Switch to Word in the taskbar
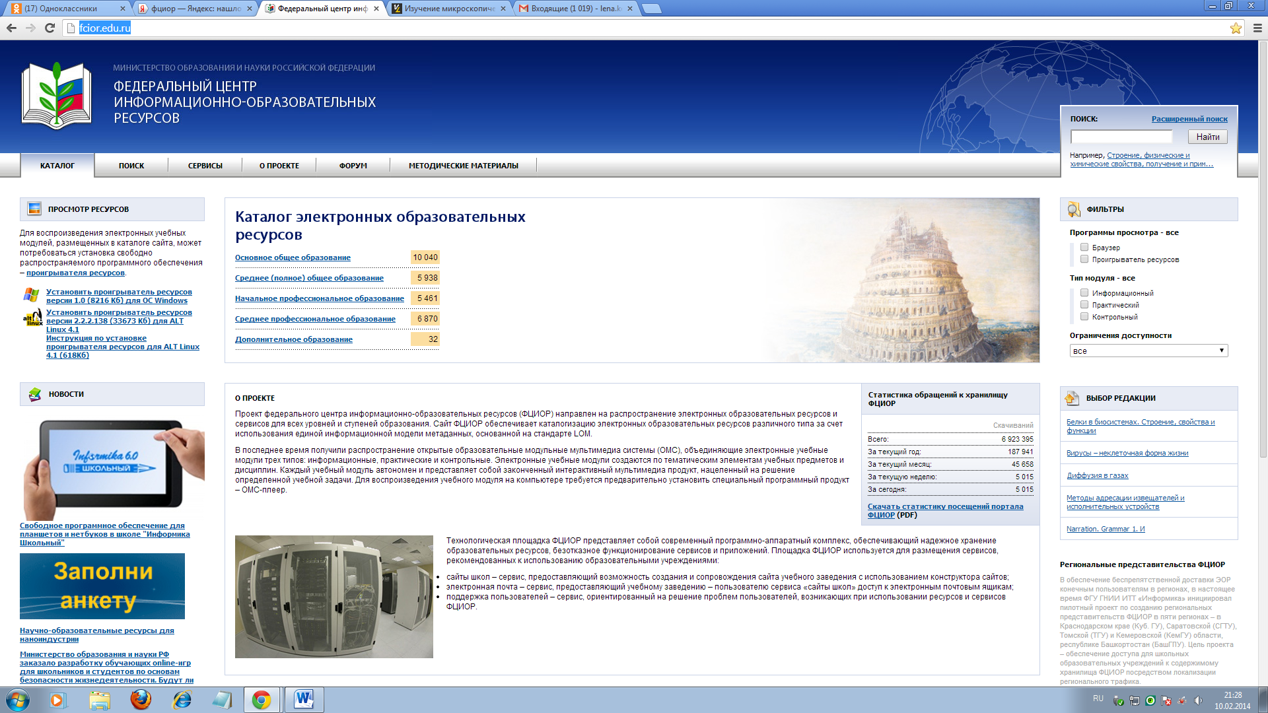The width and height of the screenshot is (1268, 713). (304, 700)
